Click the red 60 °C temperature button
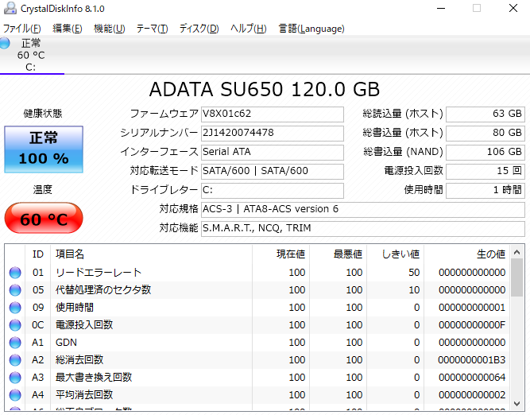This screenshot has height=415, width=530. click(x=44, y=218)
